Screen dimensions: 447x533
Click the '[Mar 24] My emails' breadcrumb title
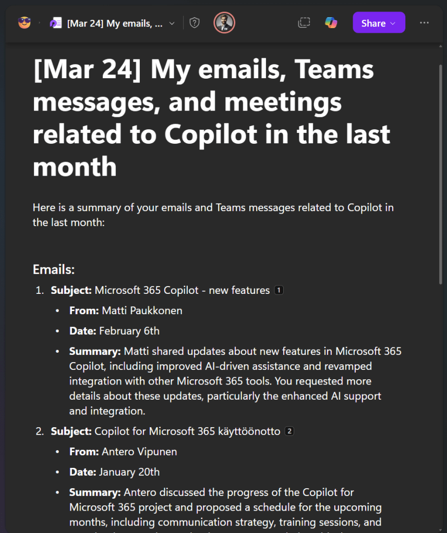tap(115, 23)
